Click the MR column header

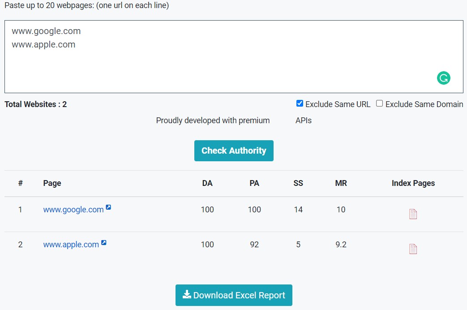[341, 183]
